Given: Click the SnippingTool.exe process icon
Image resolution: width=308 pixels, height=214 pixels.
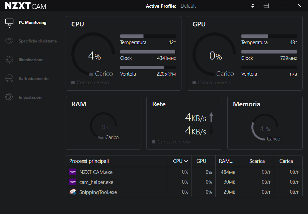Looking at the screenshot, I should (73, 192).
